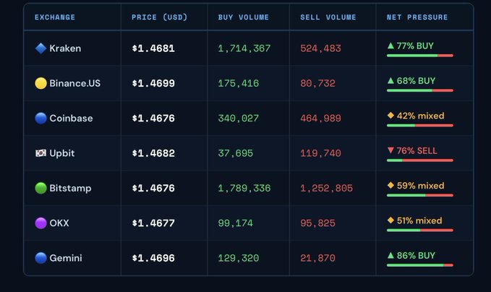The height and width of the screenshot is (292, 491).
Task: Select the Upbit exchange name
Action: tap(62, 153)
